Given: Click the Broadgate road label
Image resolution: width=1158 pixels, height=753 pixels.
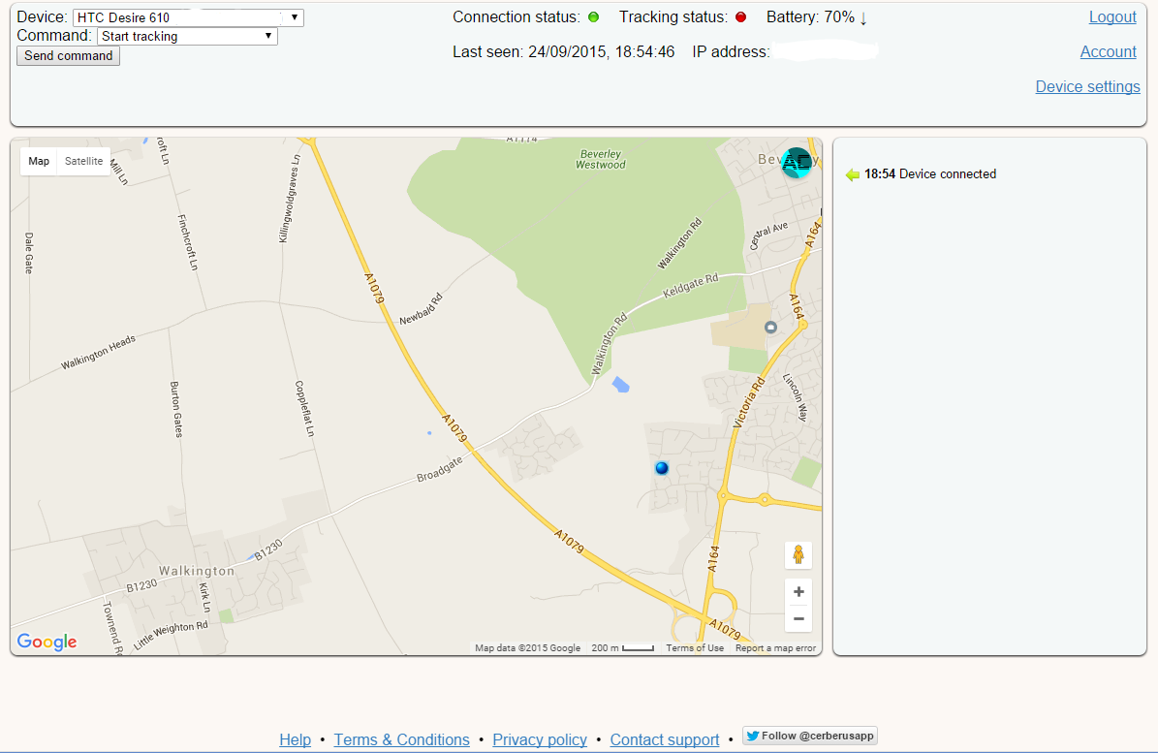Looking at the screenshot, I should click(440, 469).
